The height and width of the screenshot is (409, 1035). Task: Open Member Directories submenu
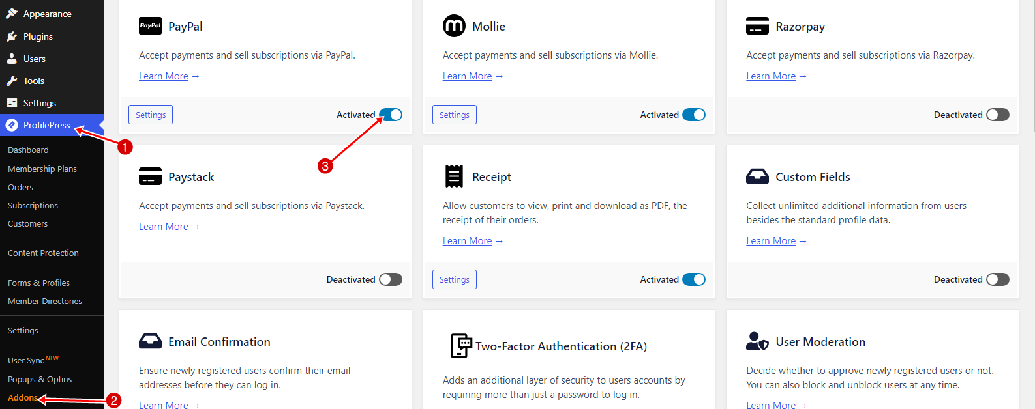click(45, 301)
